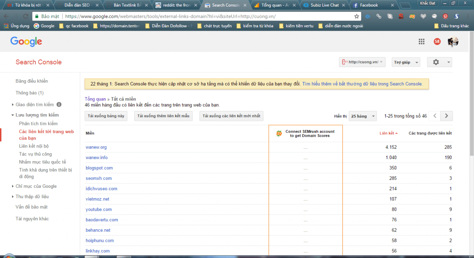
Task: Open the Google bookmark
Action: 44,26
